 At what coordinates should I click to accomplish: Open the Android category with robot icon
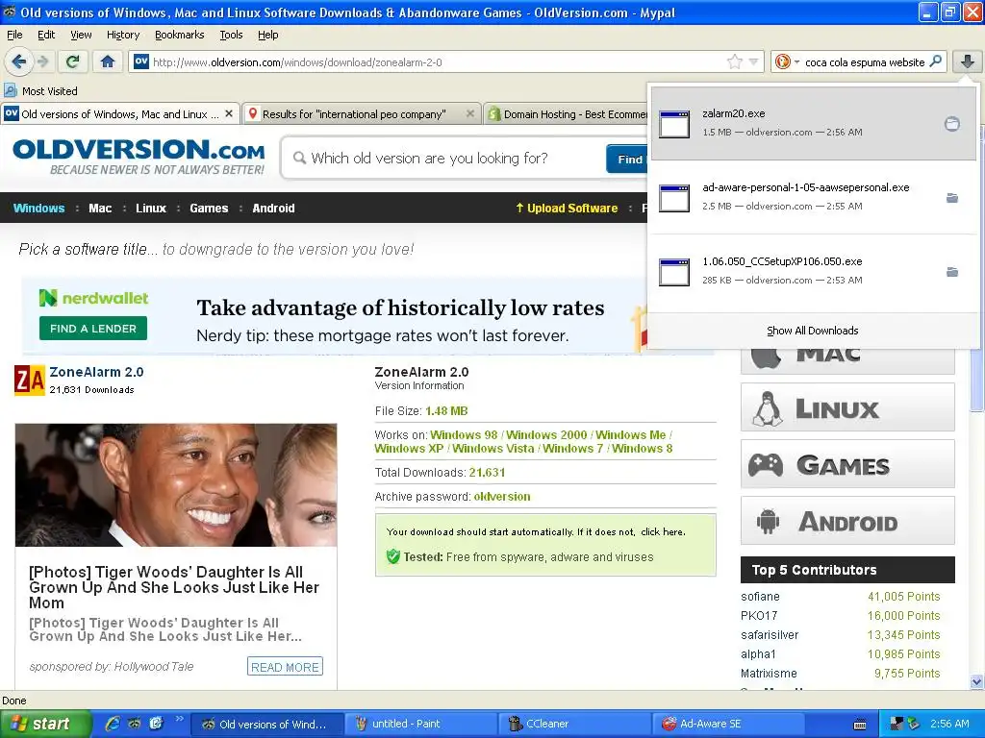pos(847,521)
